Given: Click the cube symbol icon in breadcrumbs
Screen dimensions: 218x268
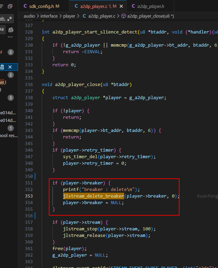Looking at the screenshot, I should pos(123,16).
